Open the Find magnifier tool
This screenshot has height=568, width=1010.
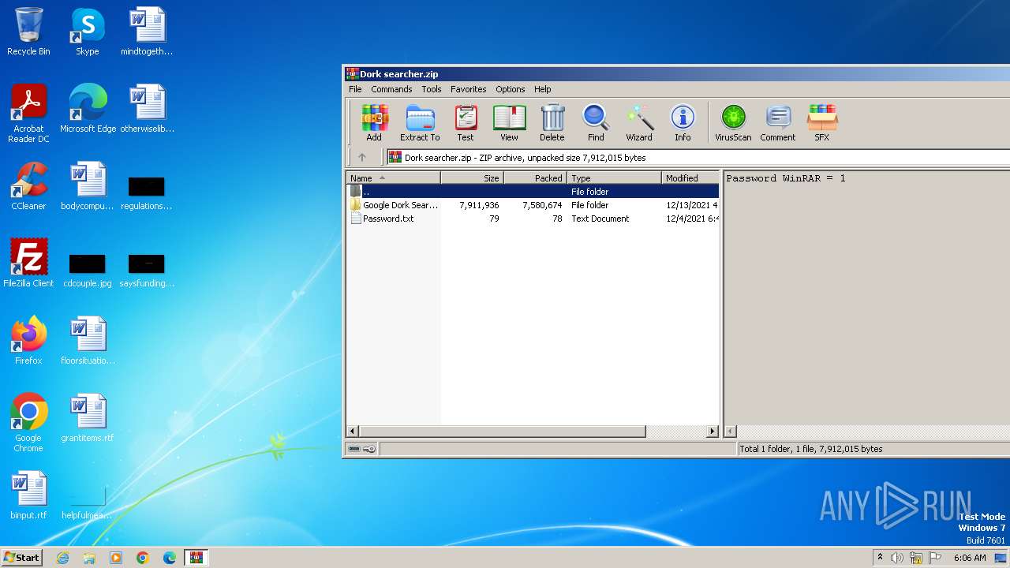pyautogui.click(x=596, y=123)
